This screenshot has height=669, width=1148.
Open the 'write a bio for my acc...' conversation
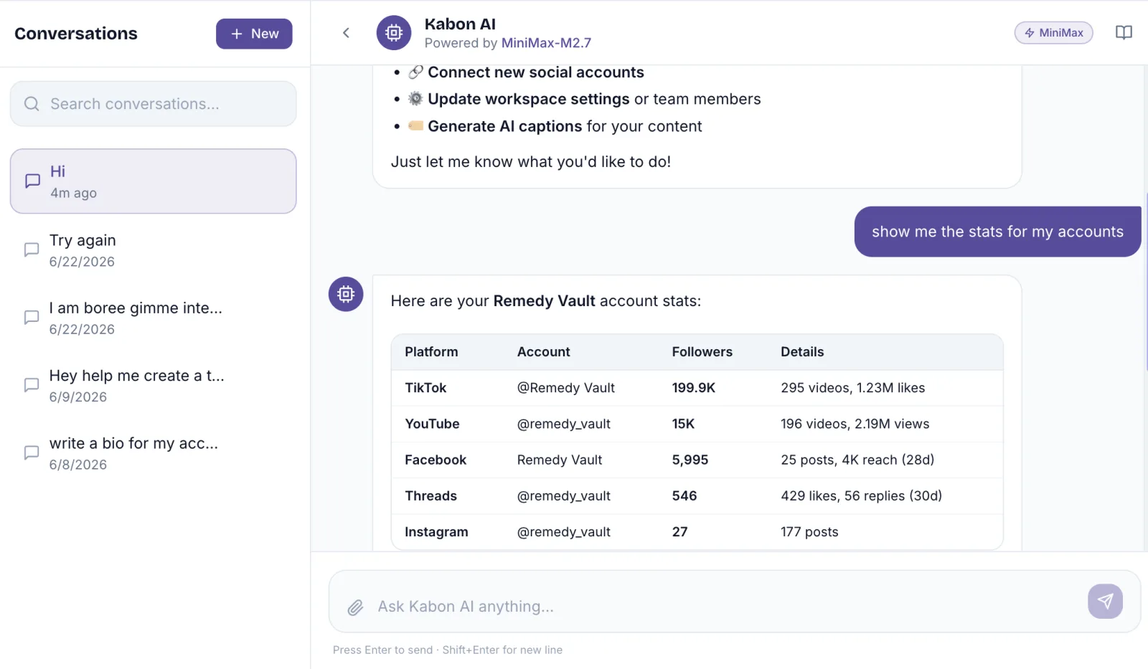(153, 453)
